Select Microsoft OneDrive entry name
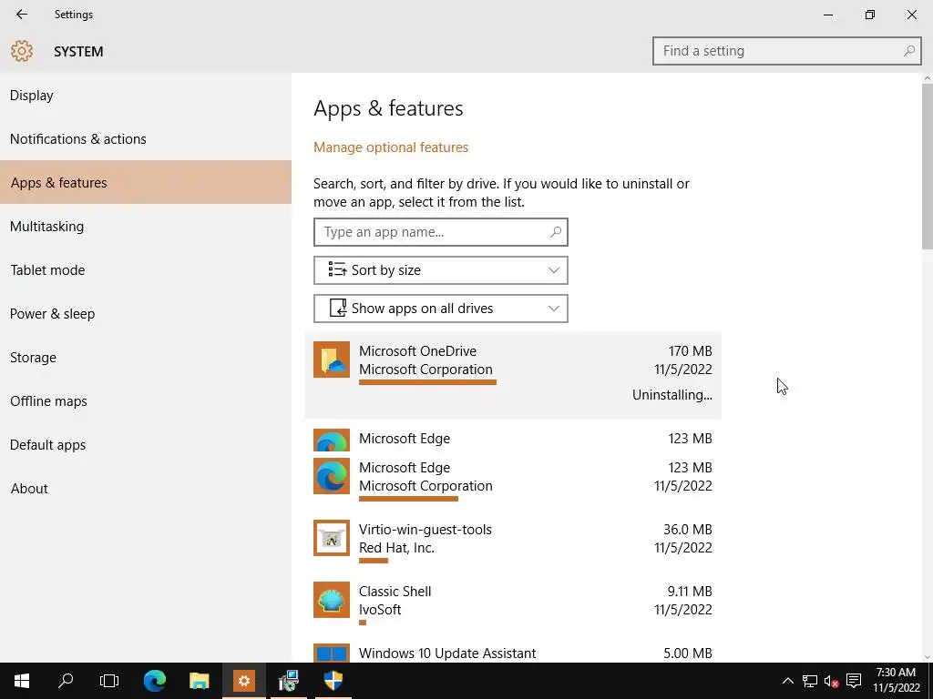The image size is (933, 699). tap(417, 351)
